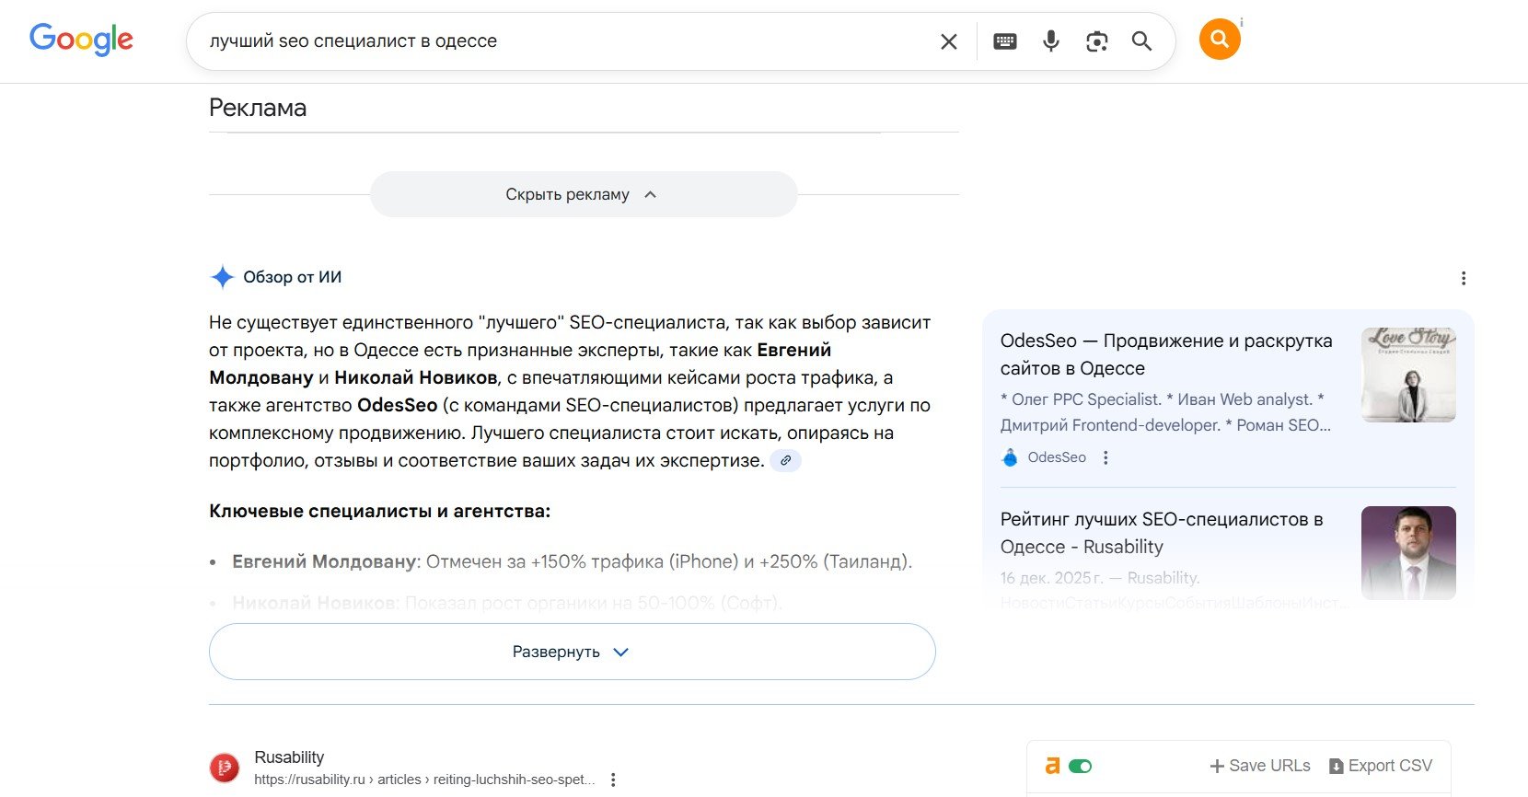Open Rusability result three-dot menu
The image size is (1528, 797).
[x=613, y=780]
